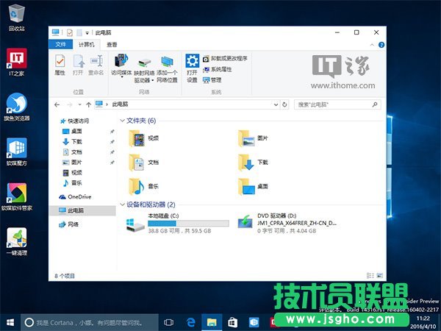Viewport: 441px width, 331px height.
Task: Open the recent locations dropdown arrow
Action: 80,104
